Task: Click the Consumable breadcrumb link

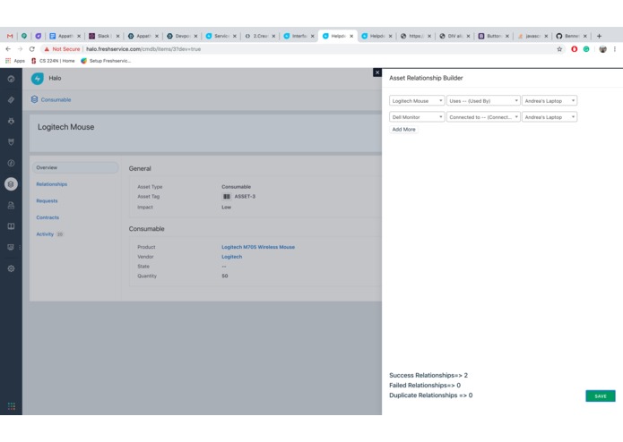Action: click(x=56, y=100)
